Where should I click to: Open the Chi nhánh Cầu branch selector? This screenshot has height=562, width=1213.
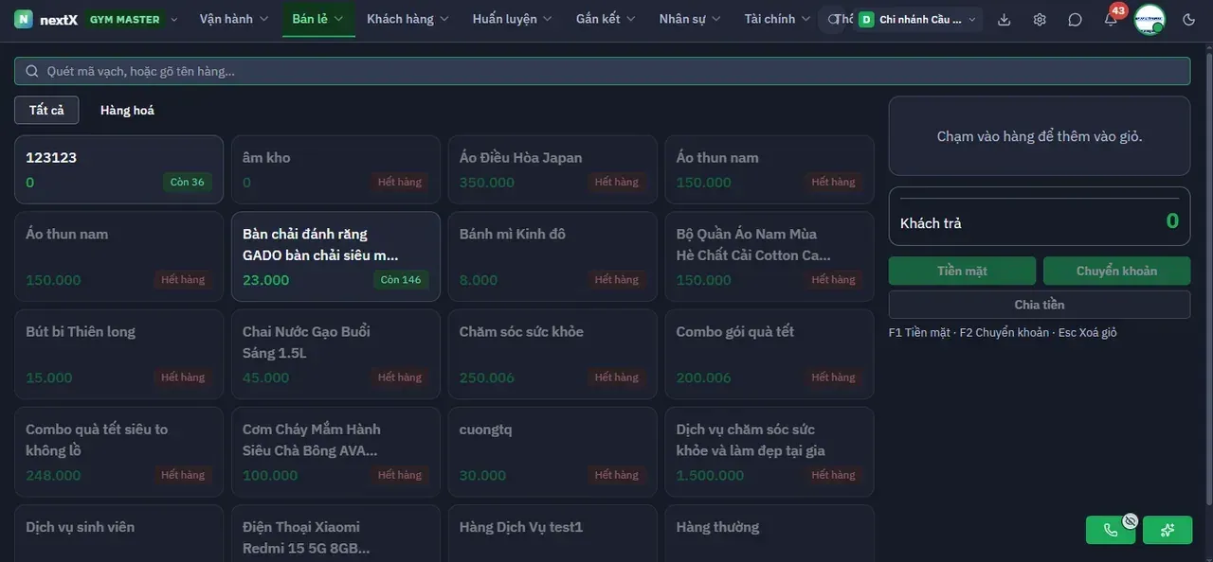918,19
